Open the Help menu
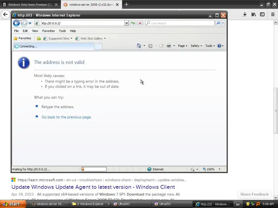This screenshot has width=278, height=208. pyautogui.click(x=73, y=31)
